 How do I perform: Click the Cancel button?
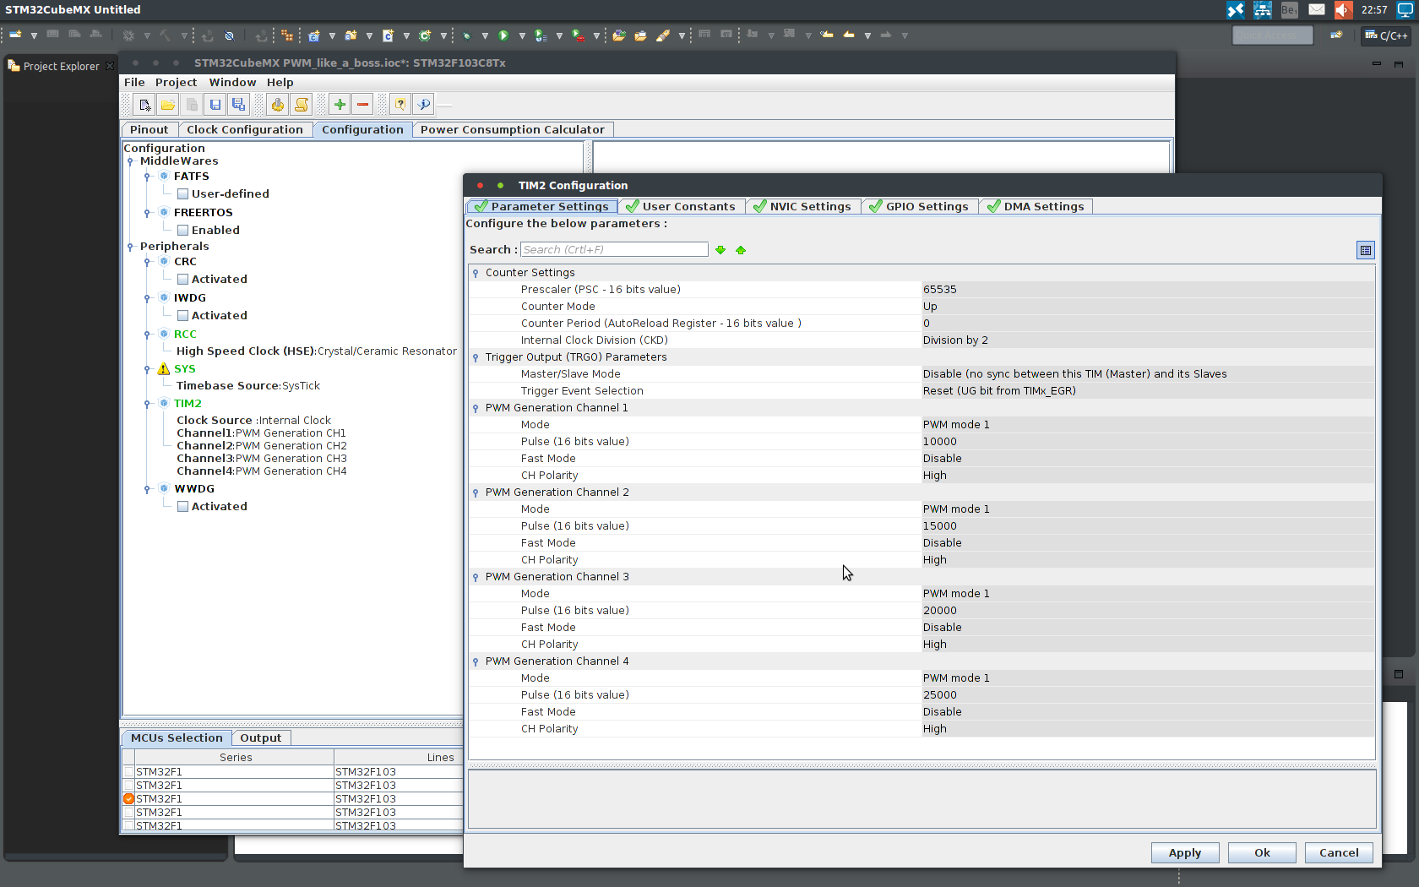click(1339, 853)
